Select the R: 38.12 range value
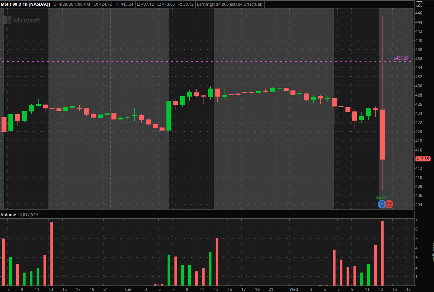The width and height of the screenshot is (434, 292). click(186, 4)
